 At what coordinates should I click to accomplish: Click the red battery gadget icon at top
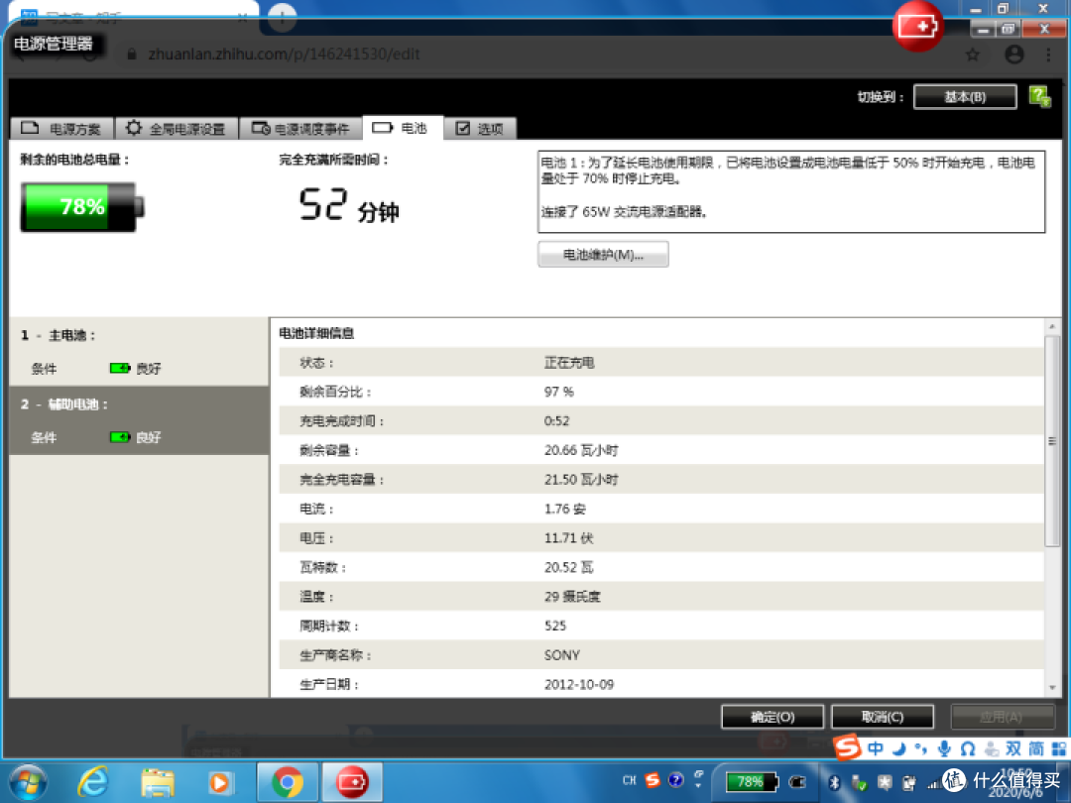coord(917,27)
